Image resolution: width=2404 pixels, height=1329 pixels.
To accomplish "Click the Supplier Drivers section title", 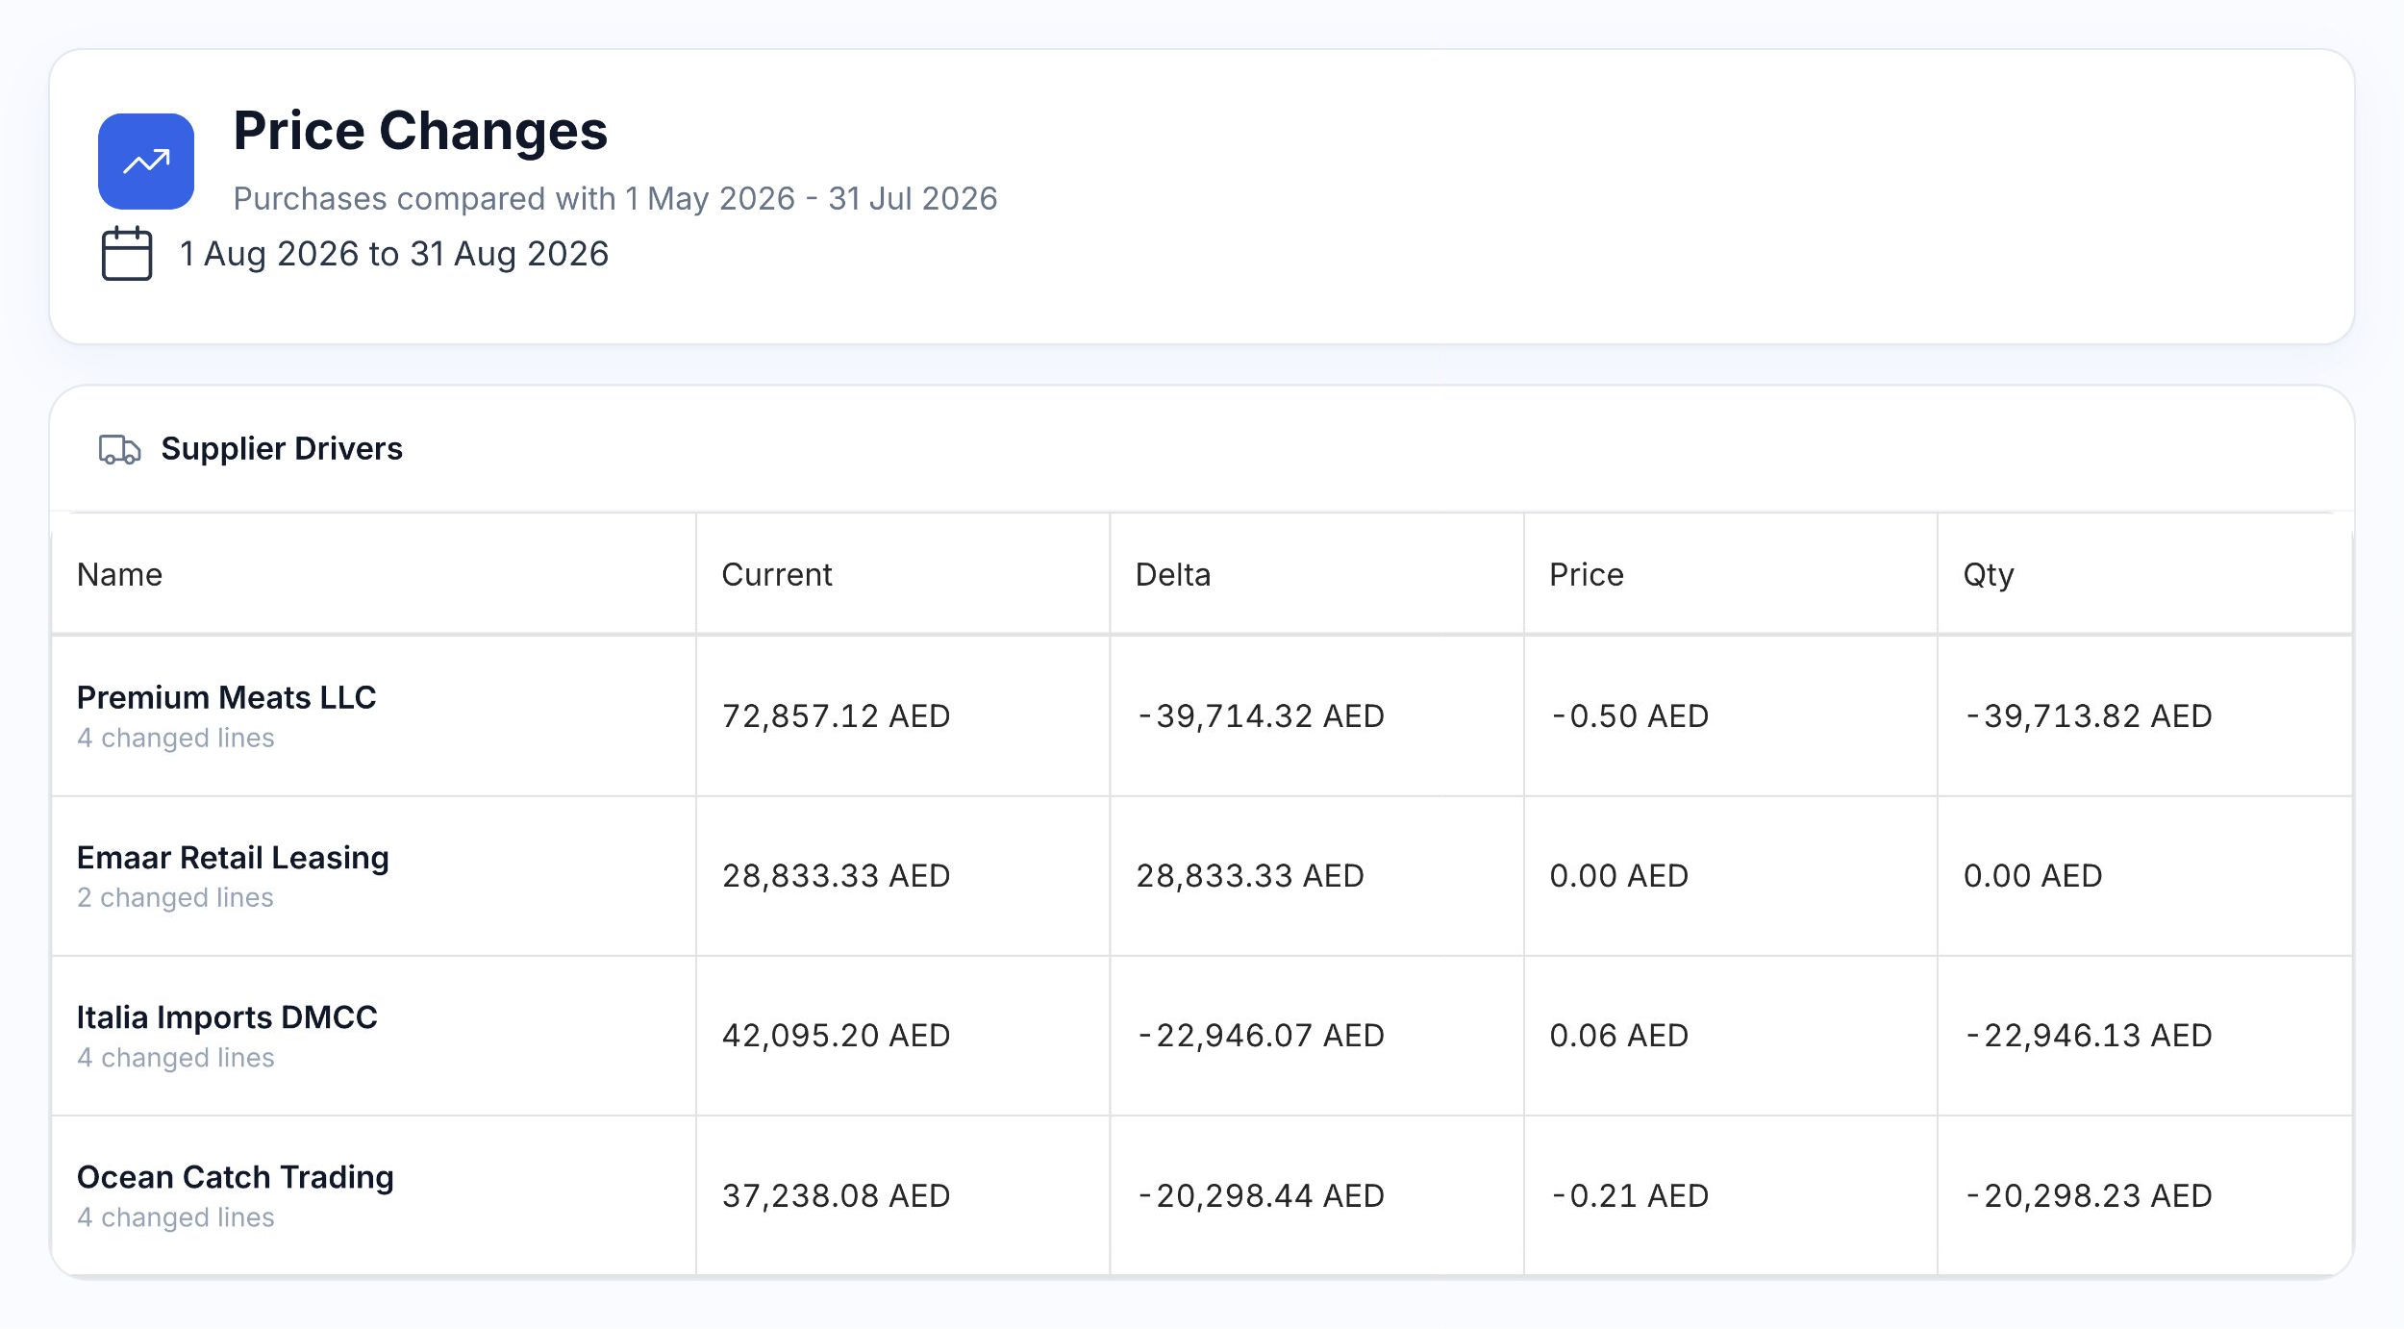I will [282, 449].
